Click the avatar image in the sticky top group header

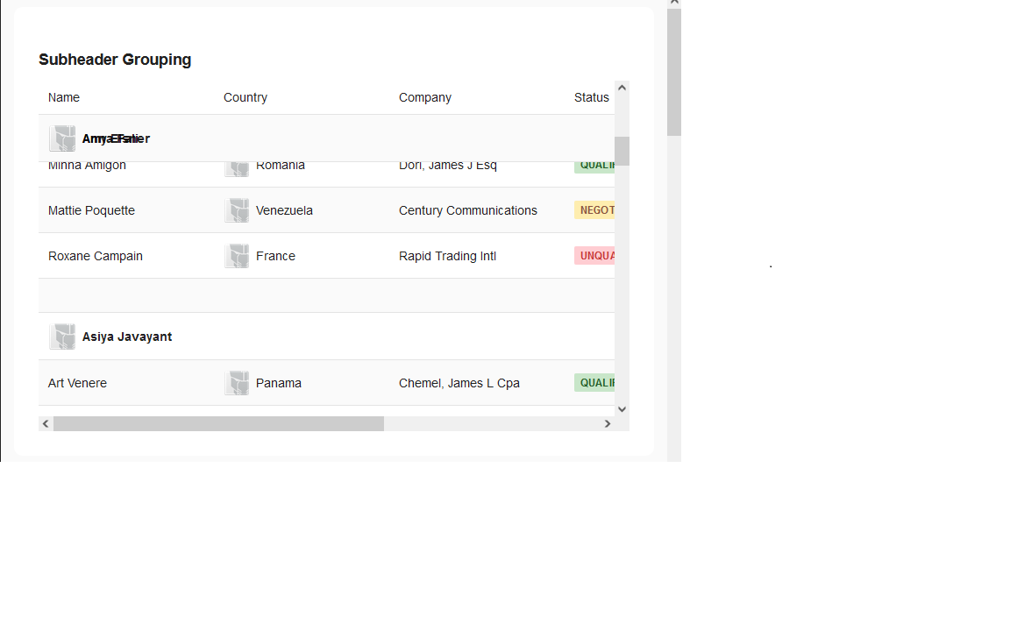click(x=62, y=138)
